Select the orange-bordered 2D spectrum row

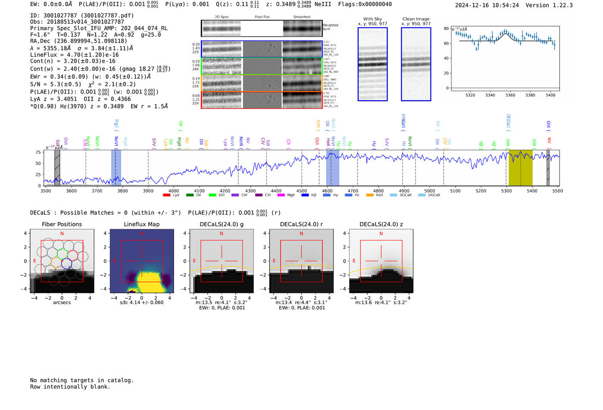point(261,83)
